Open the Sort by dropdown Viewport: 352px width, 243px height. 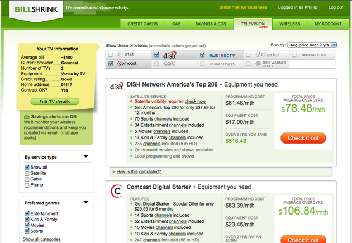[312, 45]
